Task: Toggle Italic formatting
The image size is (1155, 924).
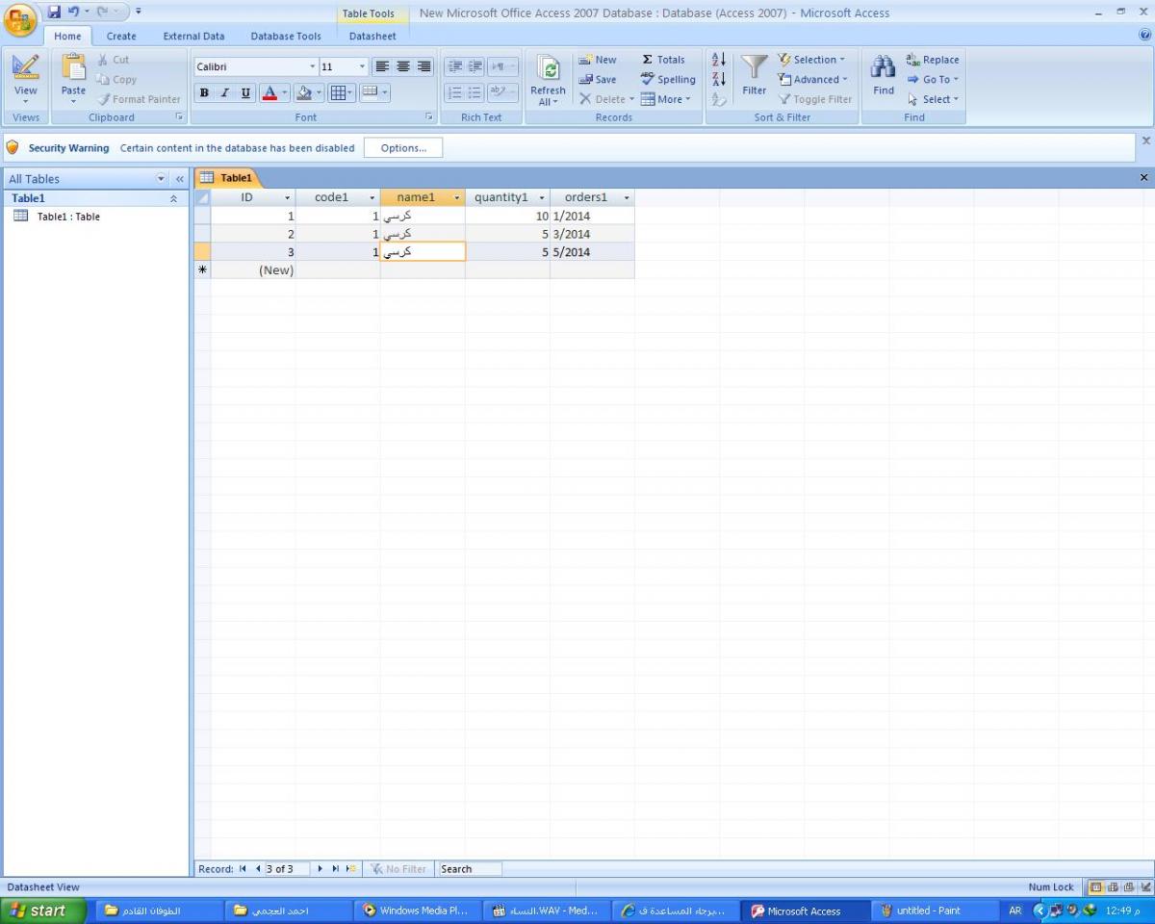Action: [225, 93]
